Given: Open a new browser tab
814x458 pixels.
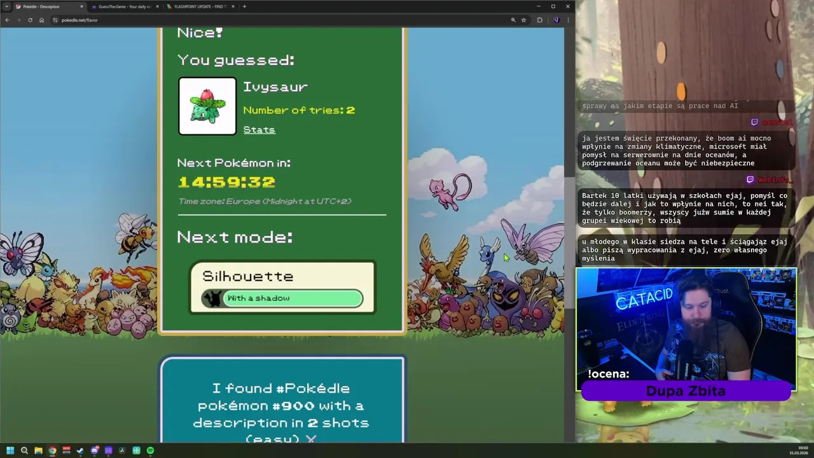Looking at the screenshot, I should click(244, 6).
